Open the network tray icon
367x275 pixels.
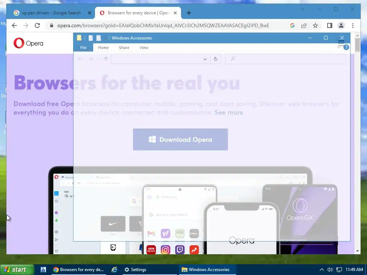pos(339,270)
